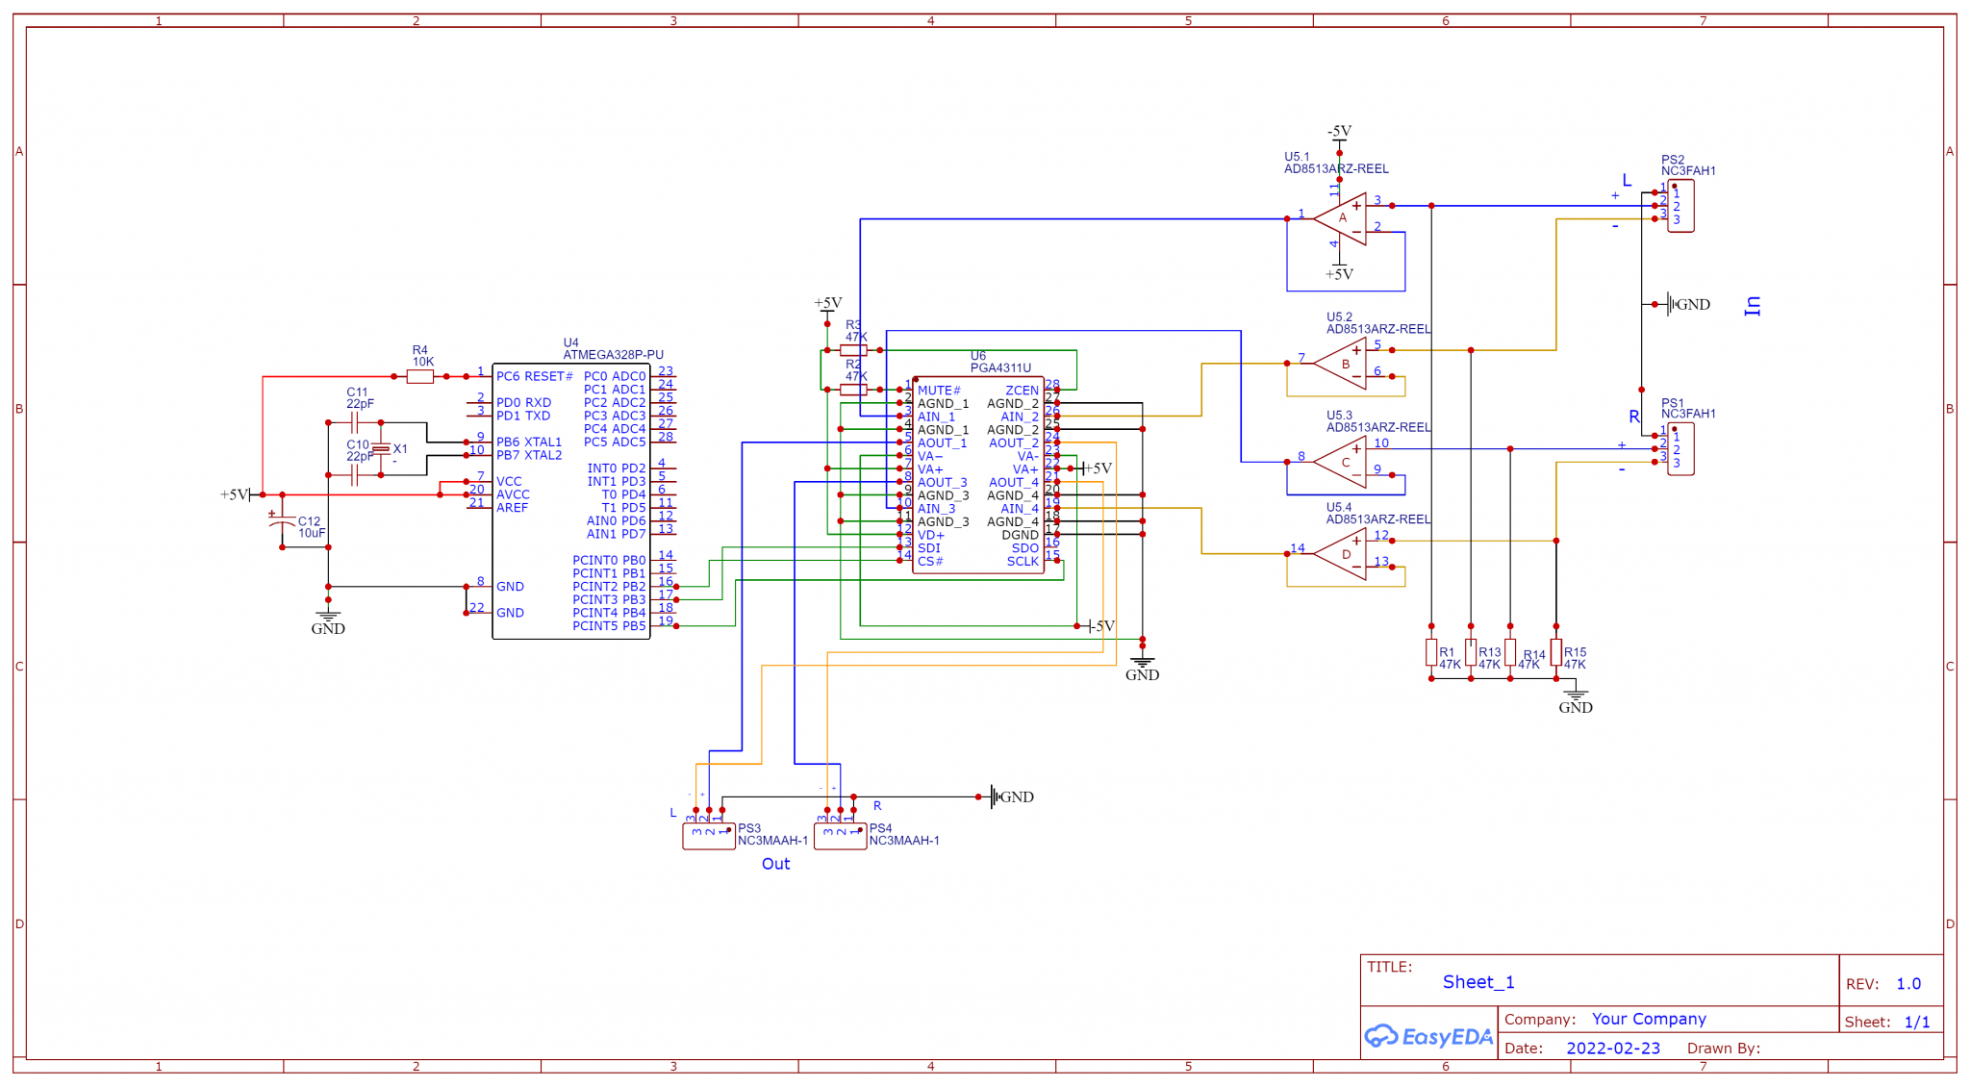Click the U5.1 AD8513ARZ-REEL label
The image size is (1970, 1087).
pyautogui.click(x=1336, y=168)
